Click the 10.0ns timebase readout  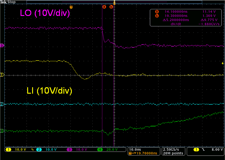135,149
